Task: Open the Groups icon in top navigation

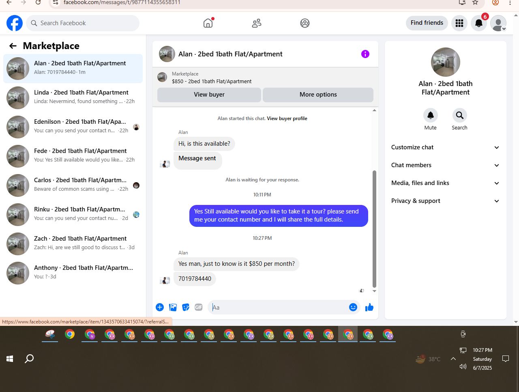Action: coord(305,23)
